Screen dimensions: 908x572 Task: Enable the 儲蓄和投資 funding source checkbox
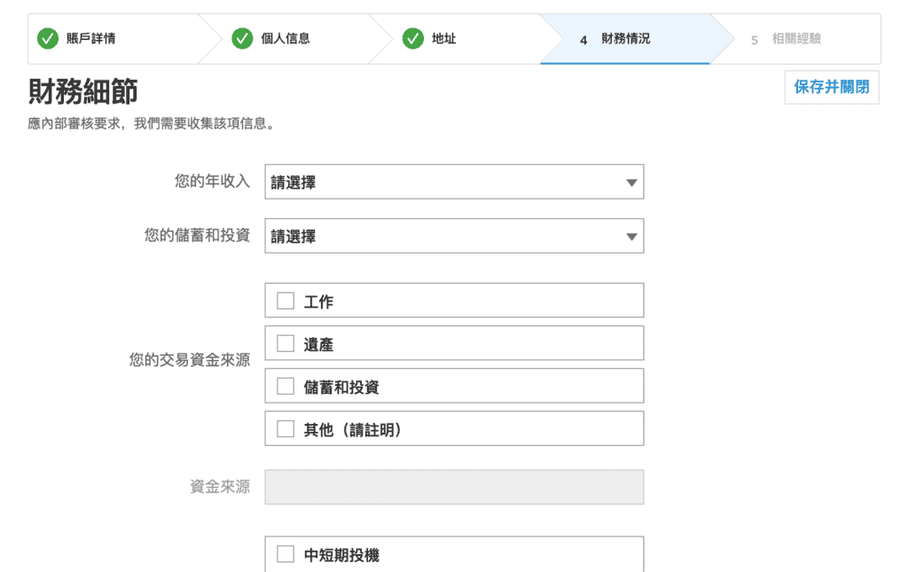click(286, 386)
